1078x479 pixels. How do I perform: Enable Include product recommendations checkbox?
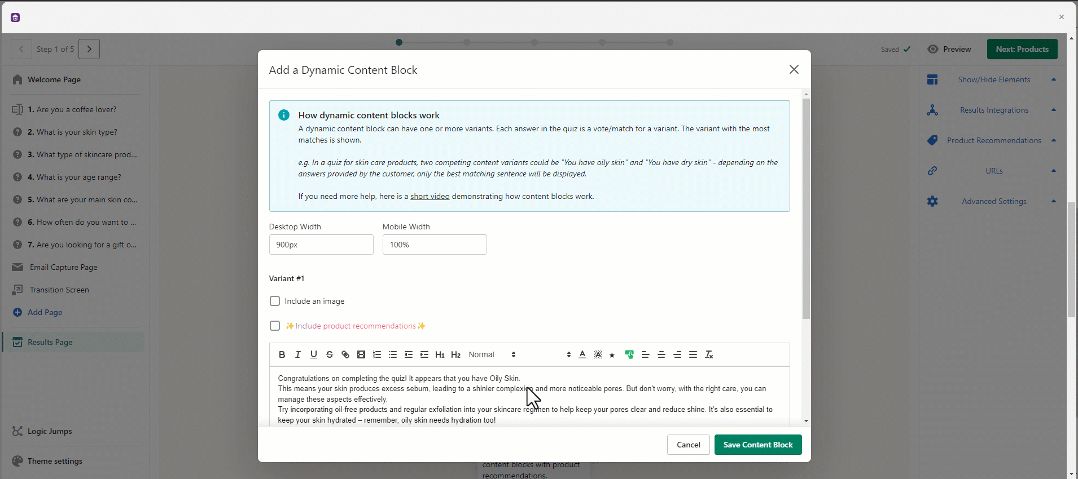(275, 326)
